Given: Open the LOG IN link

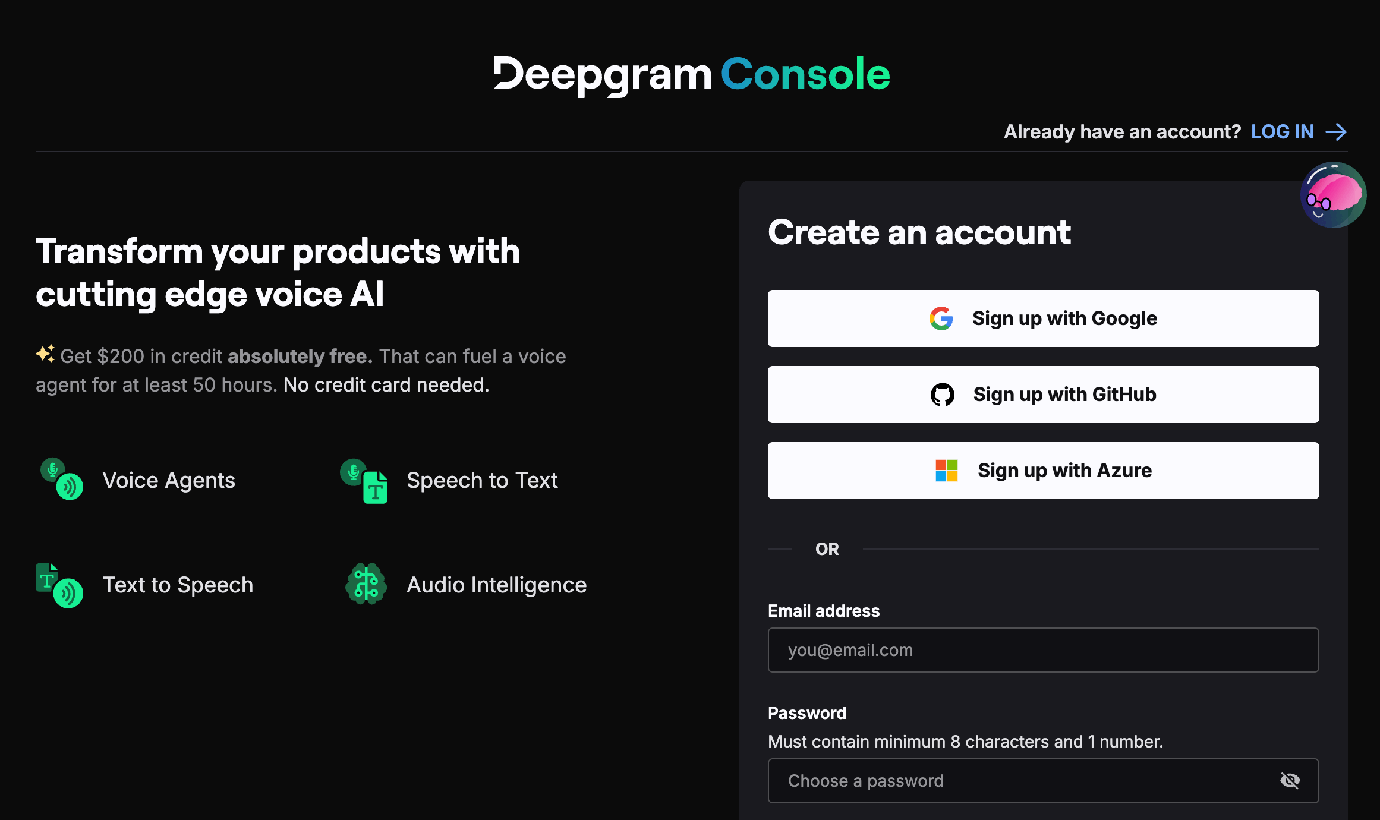Looking at the screenshot, I should coord(1282,131).
